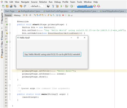This screenshot has height=108, width=127.
Task: Toggle Highlight Search in editor toolbar
Action: pos(43,15)
